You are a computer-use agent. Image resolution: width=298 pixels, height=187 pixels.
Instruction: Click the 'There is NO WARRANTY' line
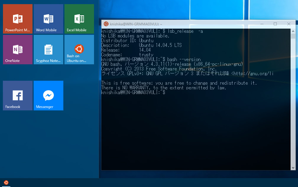pyautogui.click(x=164, y=88)
